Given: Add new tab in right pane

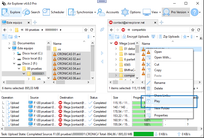Looking at the screenshot, I should [161, 22].
